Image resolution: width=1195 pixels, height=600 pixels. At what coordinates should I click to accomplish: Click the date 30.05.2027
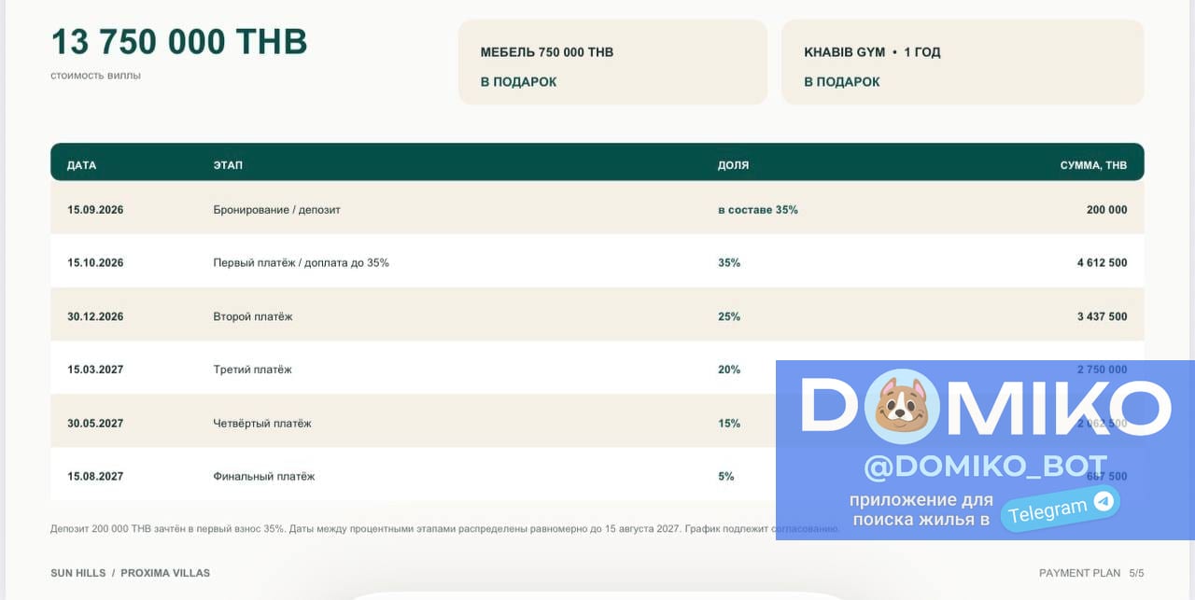[x=95, y=424]
